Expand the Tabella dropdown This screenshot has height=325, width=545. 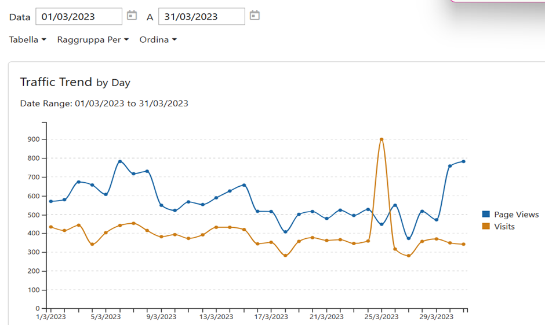click(27, 40)
